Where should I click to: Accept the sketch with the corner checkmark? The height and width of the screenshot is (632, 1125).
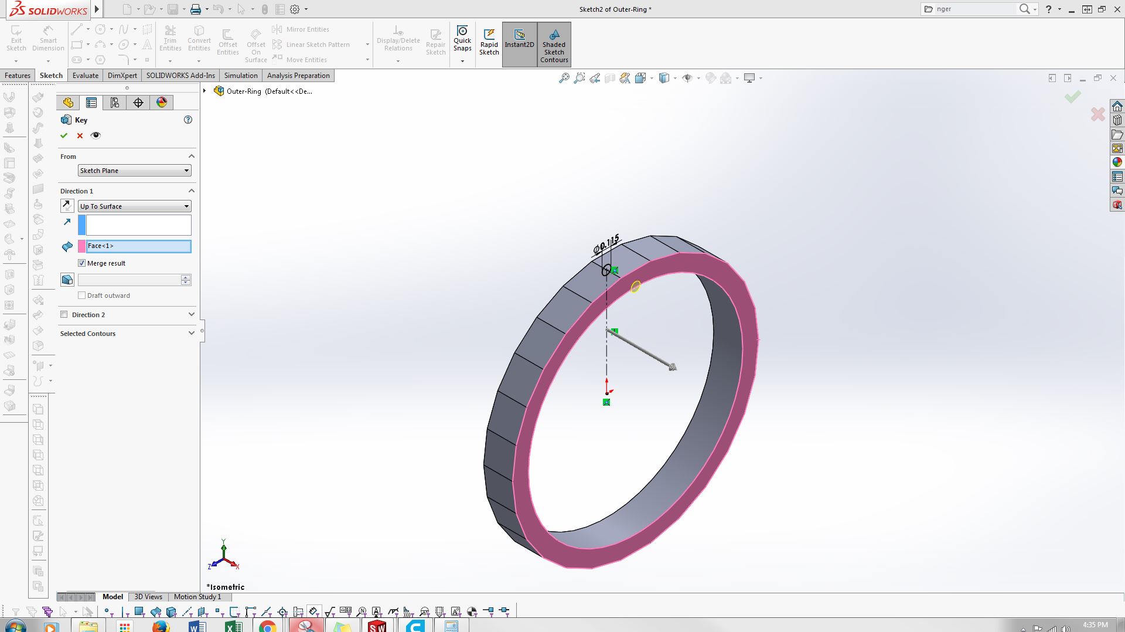[x=1073, y=97]
